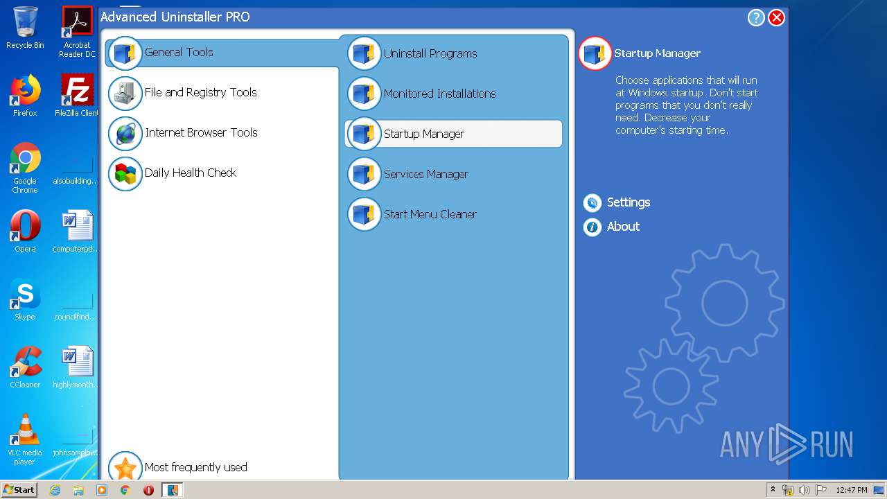The image size is (887, 499).
Task: Open help via the question mark icon
Action: (x=756, y=18)
